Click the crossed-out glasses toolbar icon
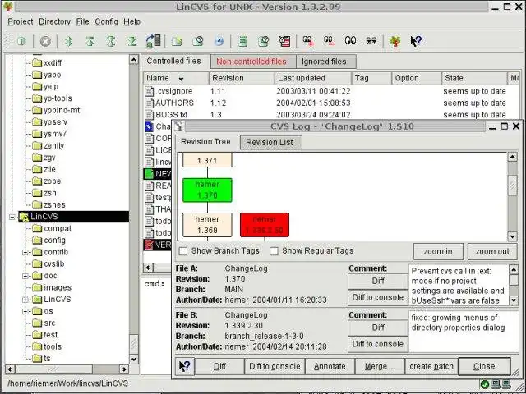The image size is (526, 394). click(x=371, y=41)
